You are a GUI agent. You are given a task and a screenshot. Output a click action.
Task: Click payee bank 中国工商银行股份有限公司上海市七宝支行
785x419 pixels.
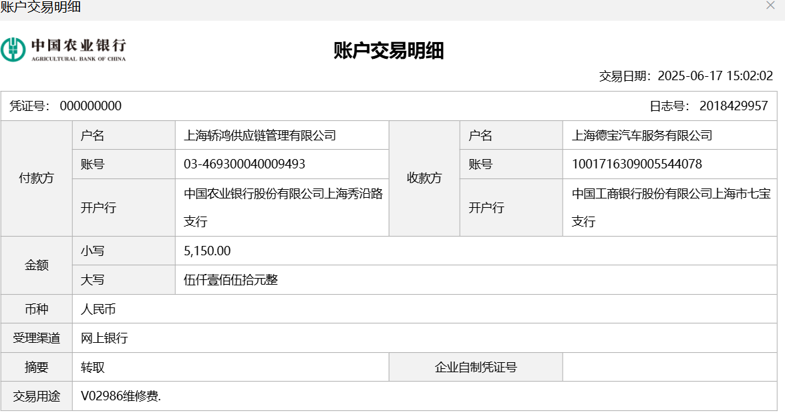(671, 207)
